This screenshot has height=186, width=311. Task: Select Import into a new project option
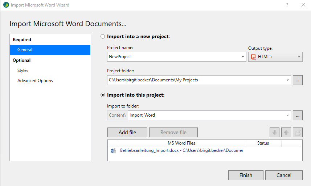pos(103,37)
